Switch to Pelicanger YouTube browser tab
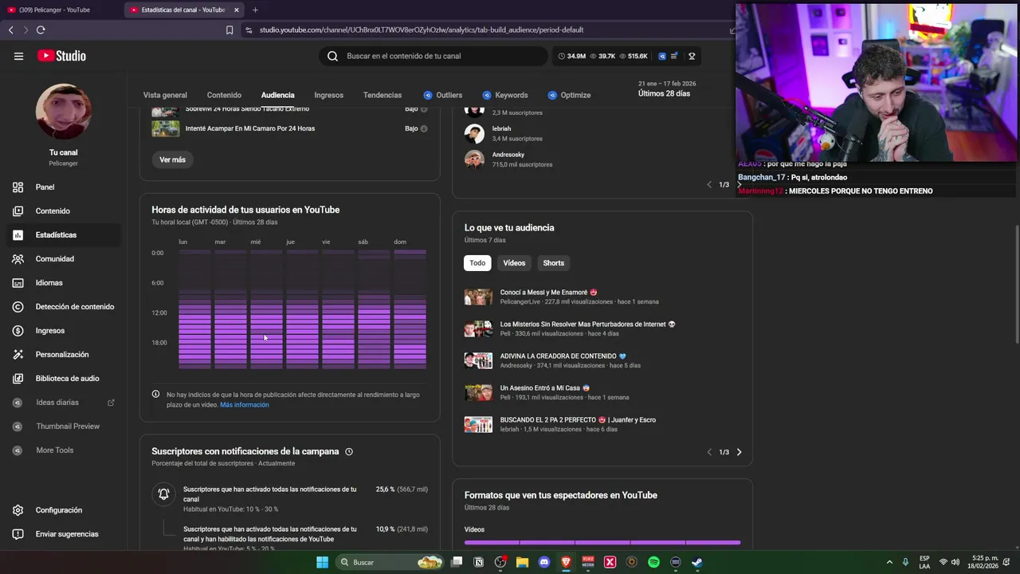The width and height of the screenshot is (1020, 574). click(x=61, y=10)
